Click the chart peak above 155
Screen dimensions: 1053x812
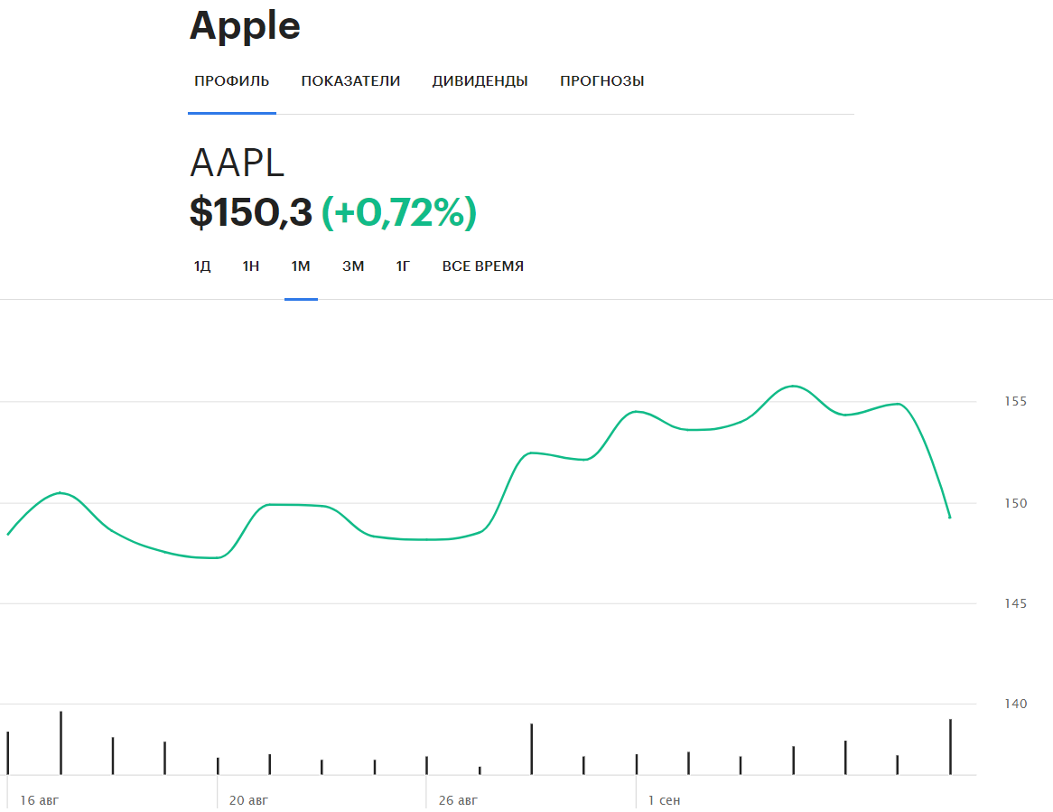[x=793, y=387]
